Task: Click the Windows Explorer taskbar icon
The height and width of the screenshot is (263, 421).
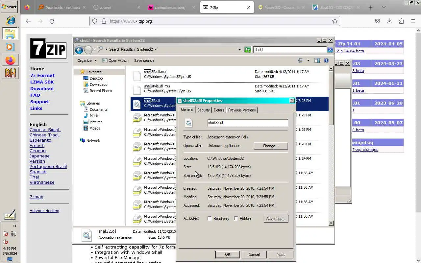Action: tap(10, 34)
